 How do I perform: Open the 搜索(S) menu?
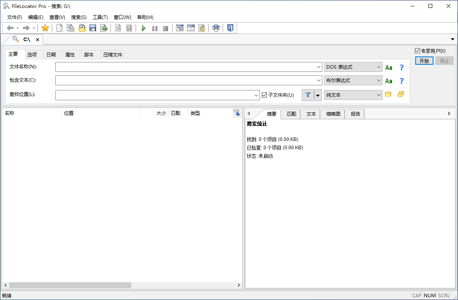(x=79, y=17)
